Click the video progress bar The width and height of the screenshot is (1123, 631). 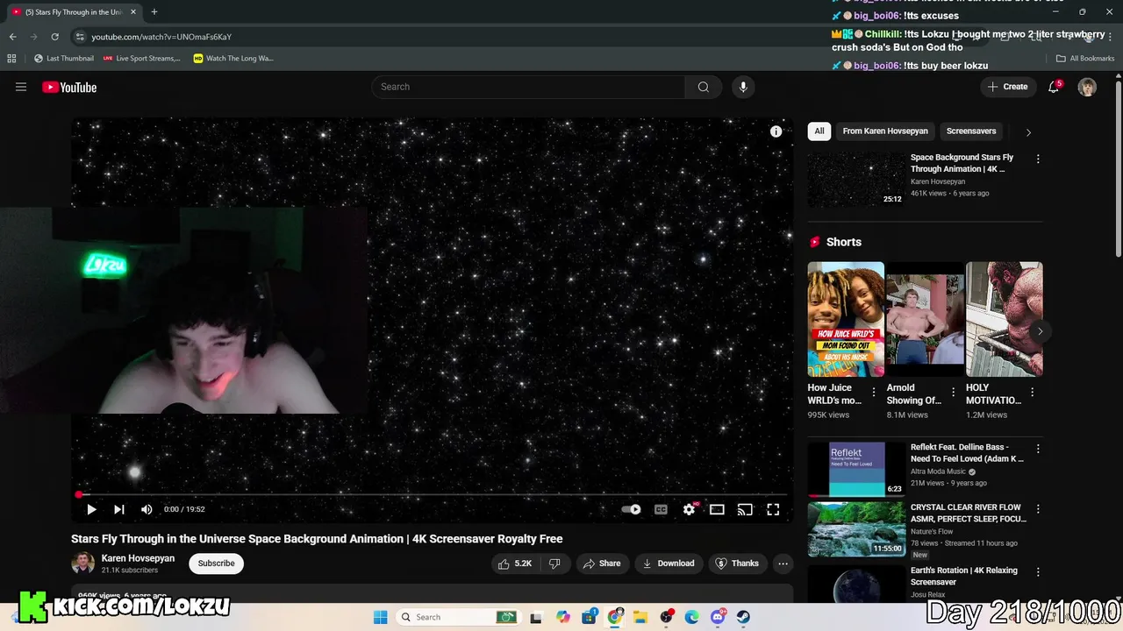click(432, 494)
